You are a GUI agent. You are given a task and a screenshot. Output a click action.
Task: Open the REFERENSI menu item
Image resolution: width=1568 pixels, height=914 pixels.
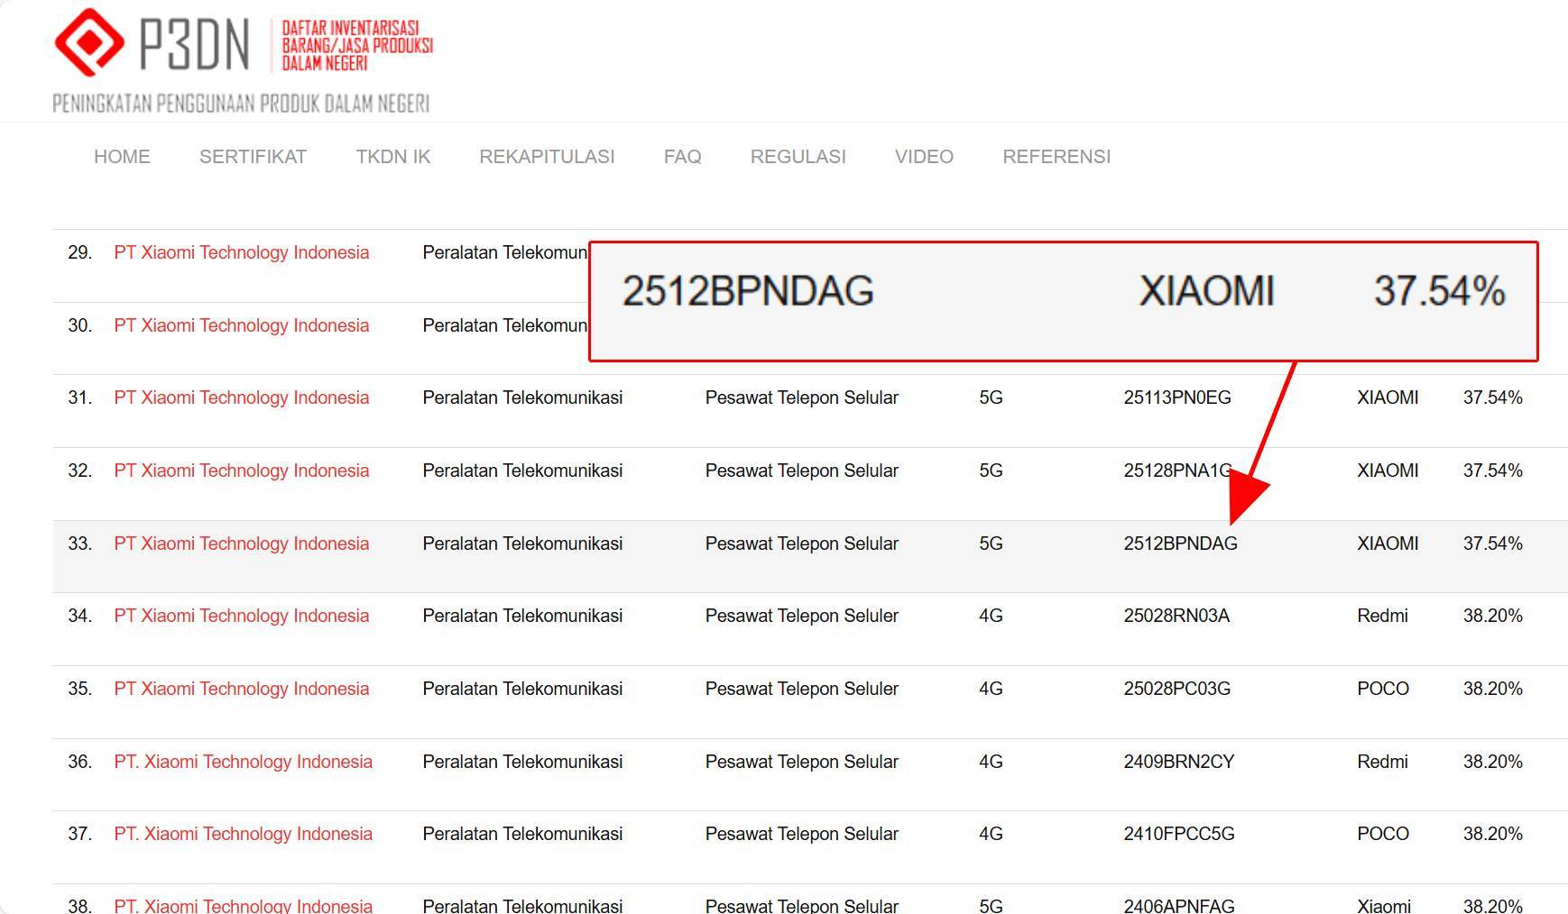click(x=1056, y=157)
